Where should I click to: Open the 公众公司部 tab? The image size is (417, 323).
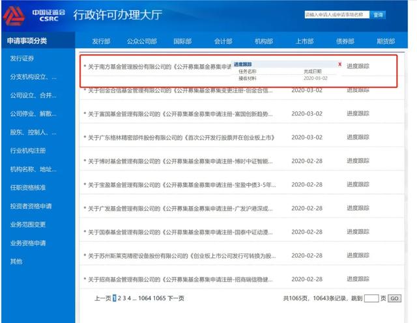click(142, 41)
